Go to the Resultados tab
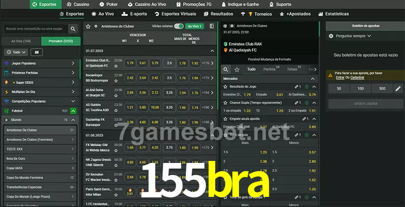The image size is (405, 207). click(x=218, y=14)
